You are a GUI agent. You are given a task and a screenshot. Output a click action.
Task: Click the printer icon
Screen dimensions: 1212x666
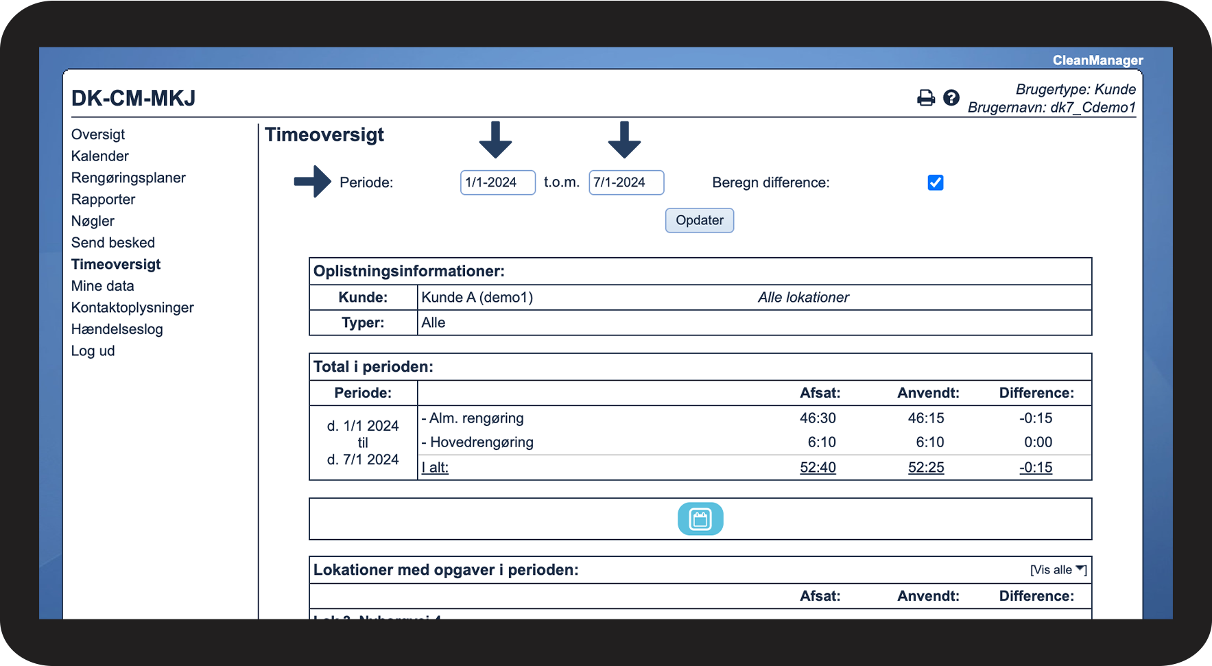(x=925, y=98)
